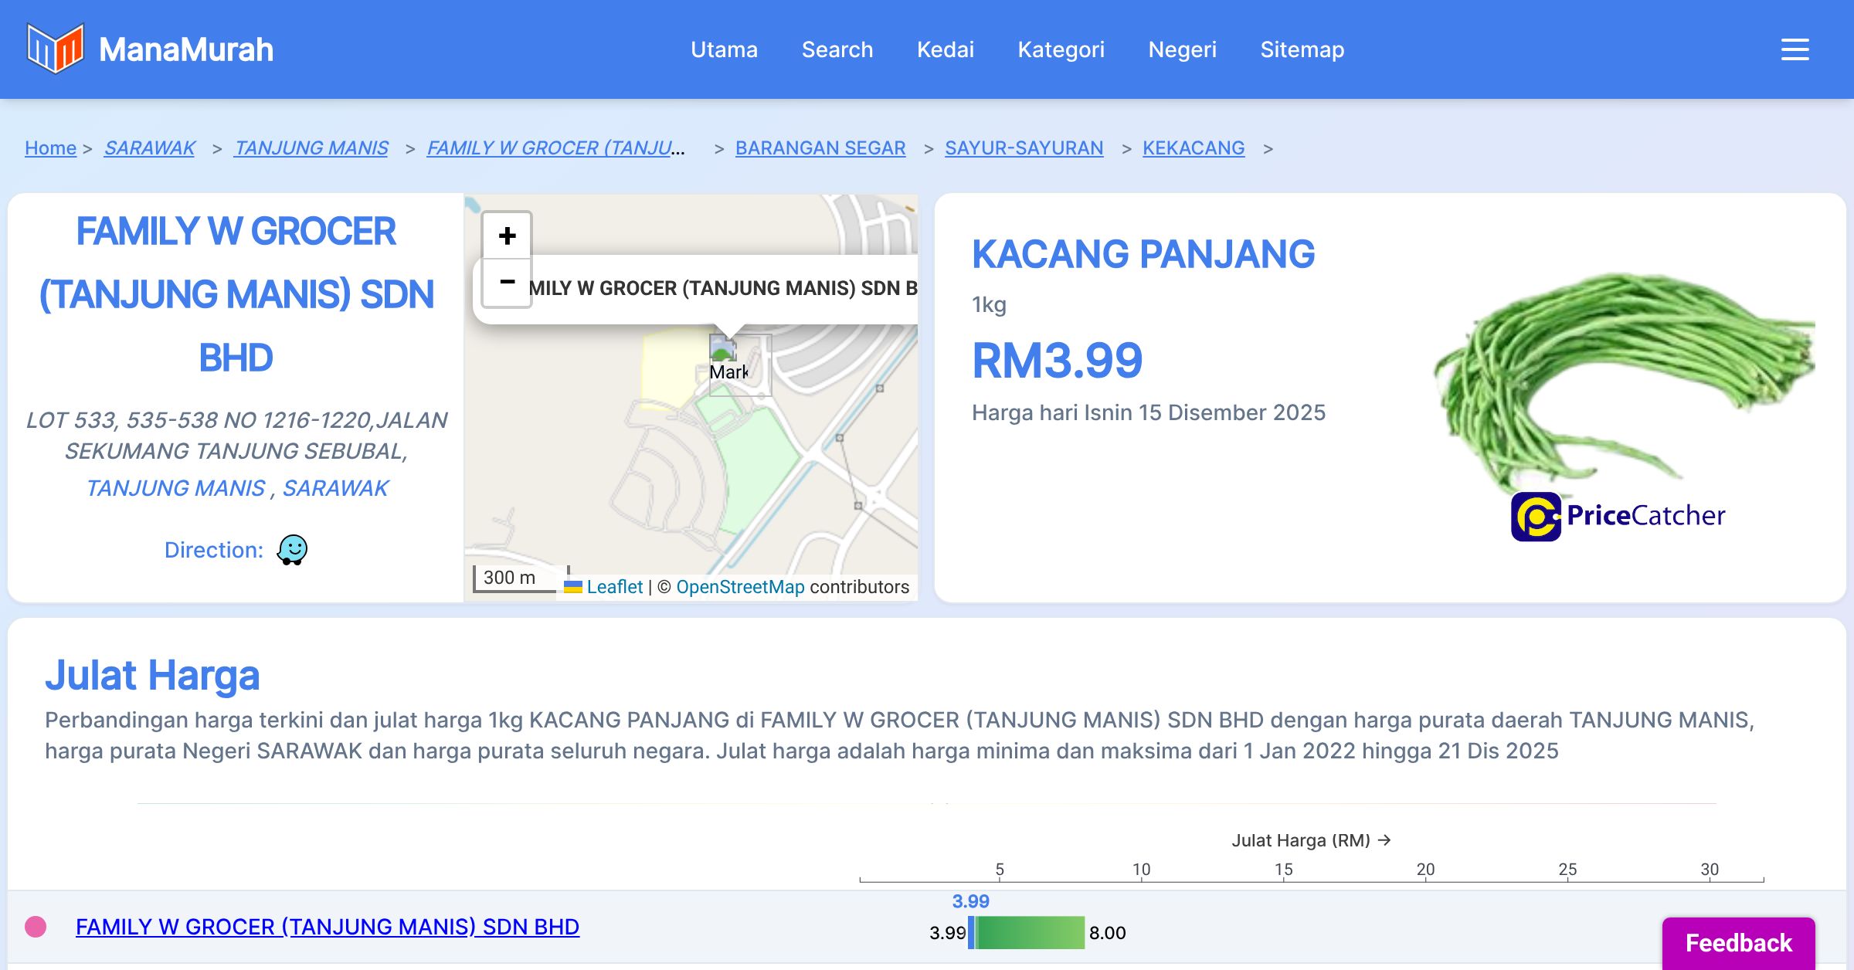Click the Feedback button
Image resolution: width=1854 pixels, height=970 pixels.
point(1738,942)
